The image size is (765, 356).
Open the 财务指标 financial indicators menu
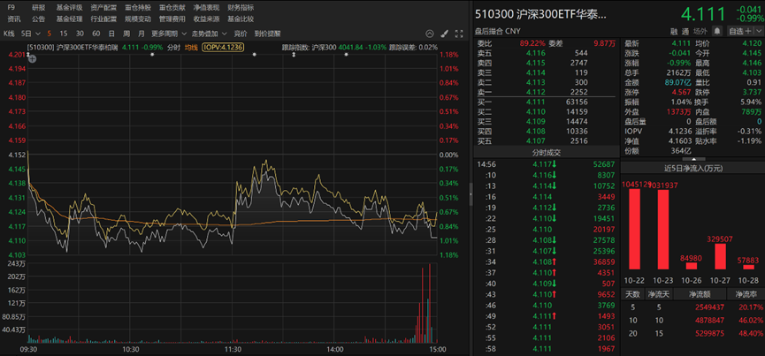(241, 8)
